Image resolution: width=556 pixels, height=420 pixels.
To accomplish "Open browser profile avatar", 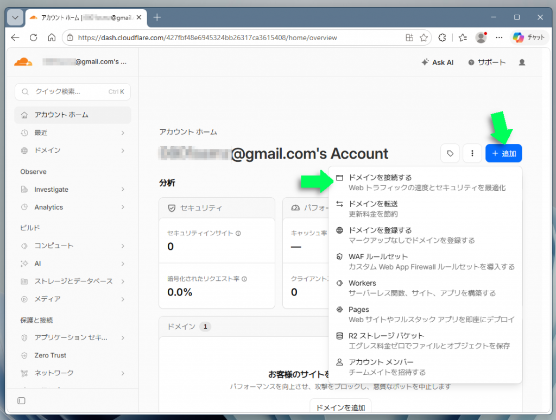I will click(481, 37).
